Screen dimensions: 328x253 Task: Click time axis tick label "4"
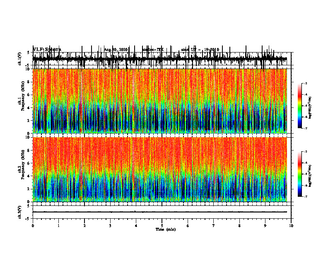click(136, 226)
